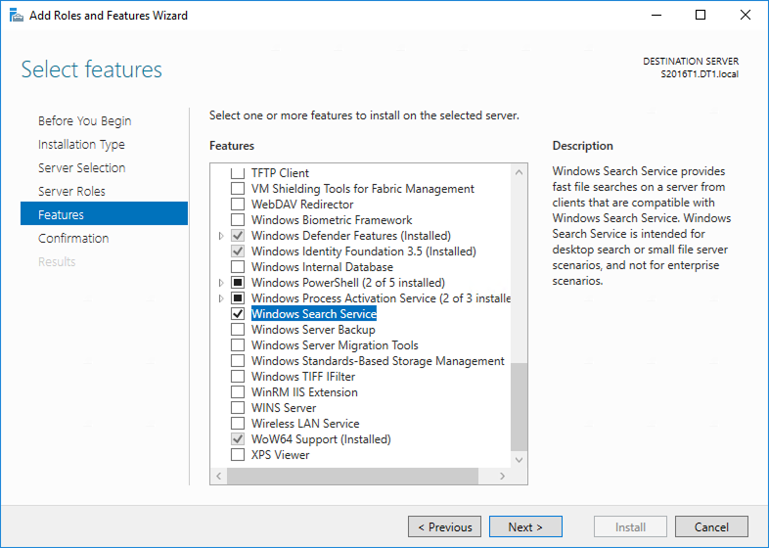Select the TFTP Client label
This screenshot has width=769, height=548.
[x=281, y=173]
